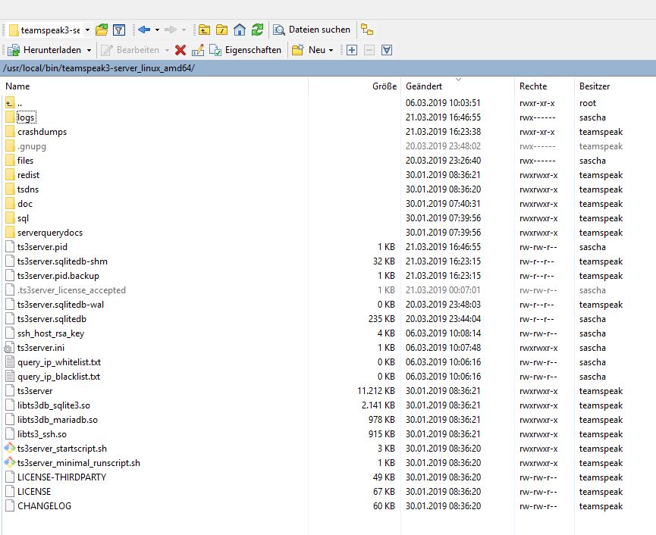Screen dimensions: 656x535
Task: Click the minus unselect-files icon
Action: [x=369, y=50]
